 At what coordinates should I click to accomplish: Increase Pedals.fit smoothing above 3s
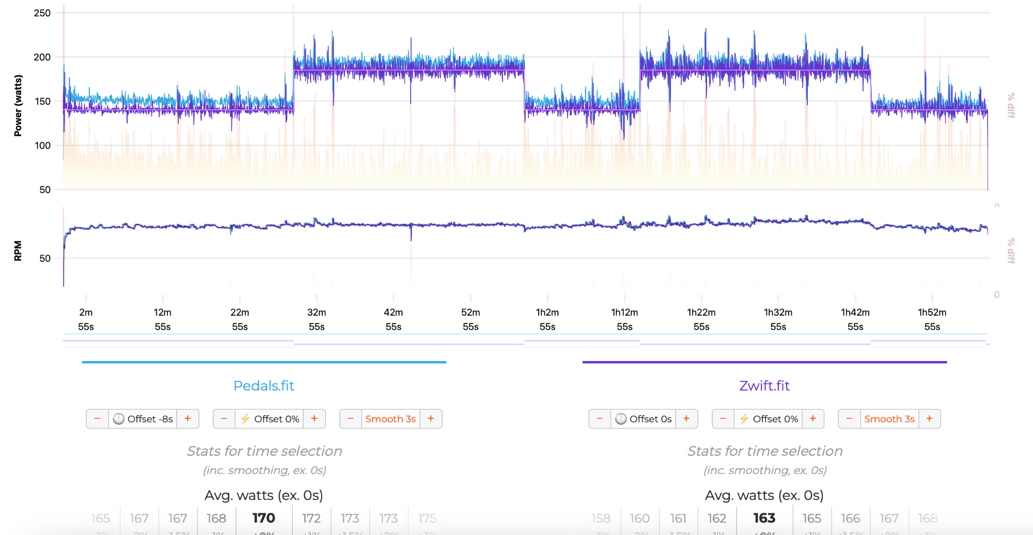pyautogui.click(x=431, y=419)
